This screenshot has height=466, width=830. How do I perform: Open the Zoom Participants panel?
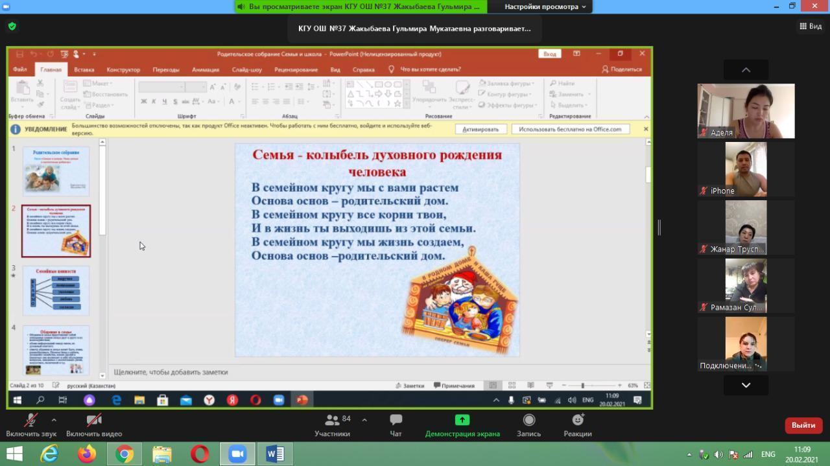[x=333, y=425]
